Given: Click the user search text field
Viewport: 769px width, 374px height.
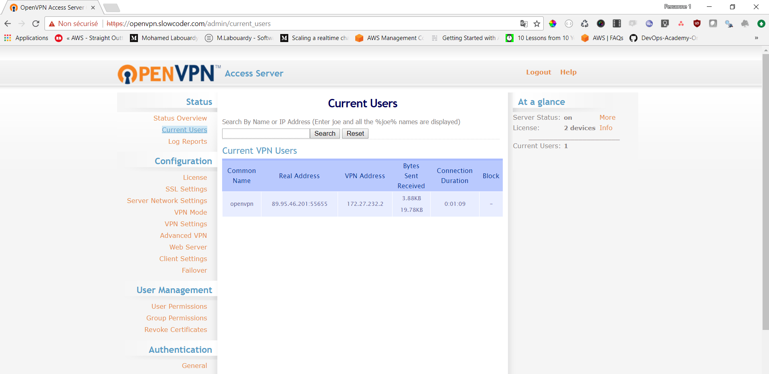Looking at the screenshot, I should click(266, 134).
